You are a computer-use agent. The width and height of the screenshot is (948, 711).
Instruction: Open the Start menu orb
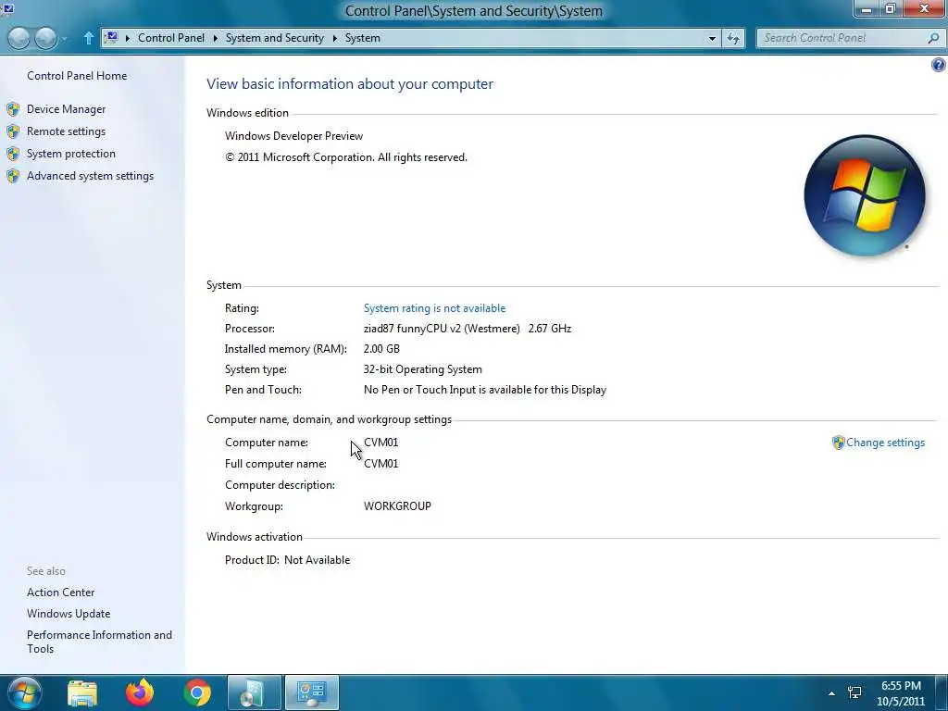point(24,692)
